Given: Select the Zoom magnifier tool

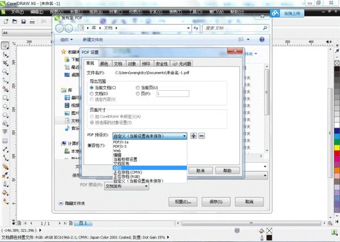Looking at the screenshot, I should click(x=5, y=72).
